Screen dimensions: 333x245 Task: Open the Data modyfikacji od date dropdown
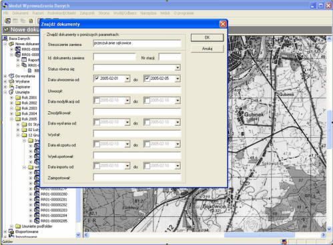(x=127, y=101)
